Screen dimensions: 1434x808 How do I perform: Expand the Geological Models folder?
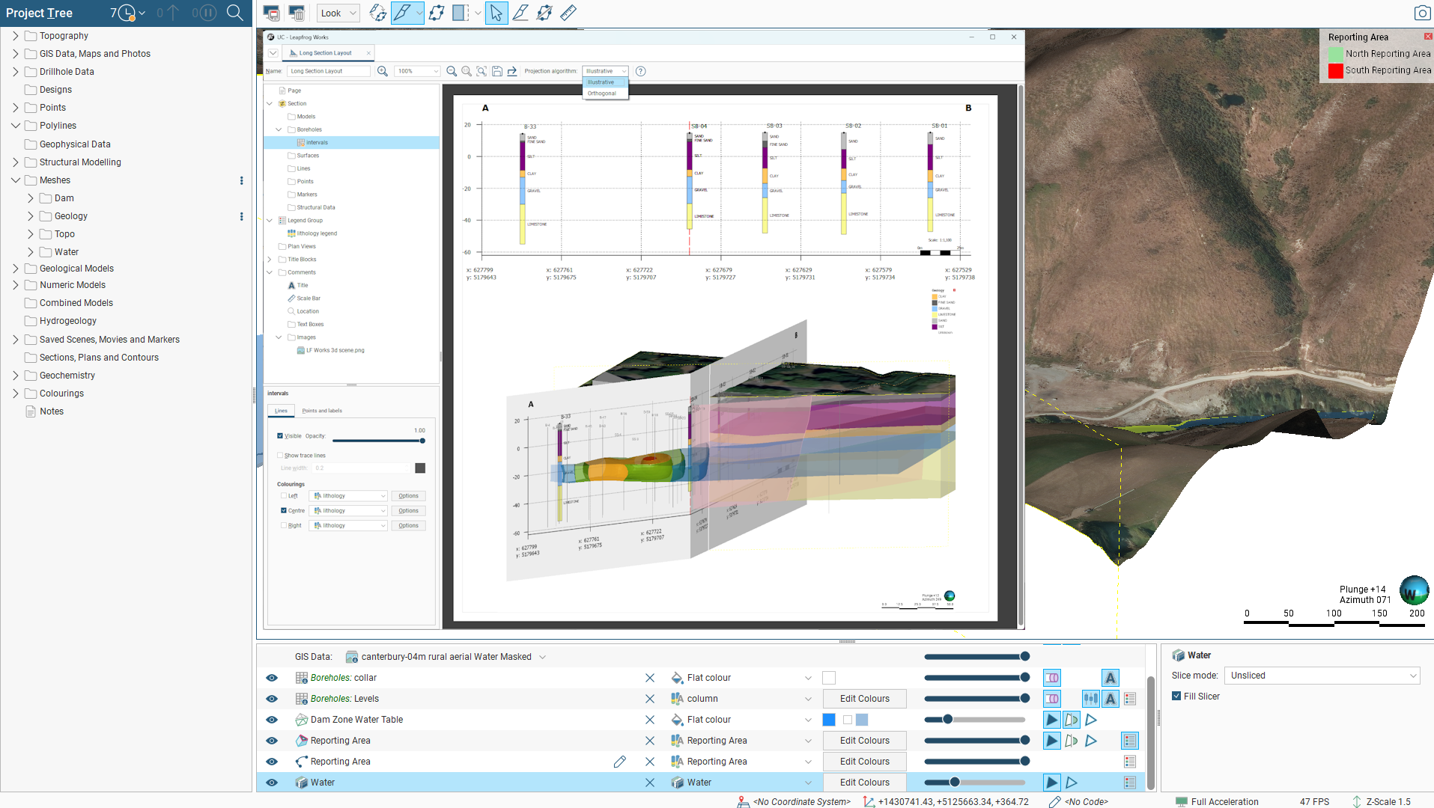point(15,269)
